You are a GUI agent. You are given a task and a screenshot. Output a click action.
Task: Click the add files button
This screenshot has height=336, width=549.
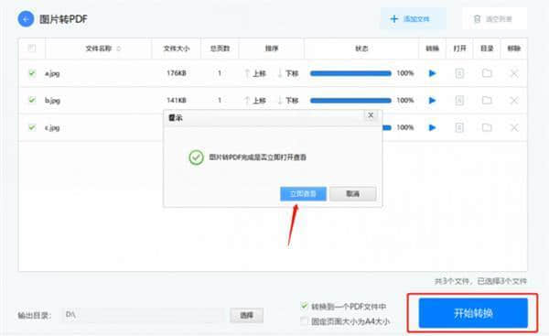pyautogui.click(x=413, y=19)
